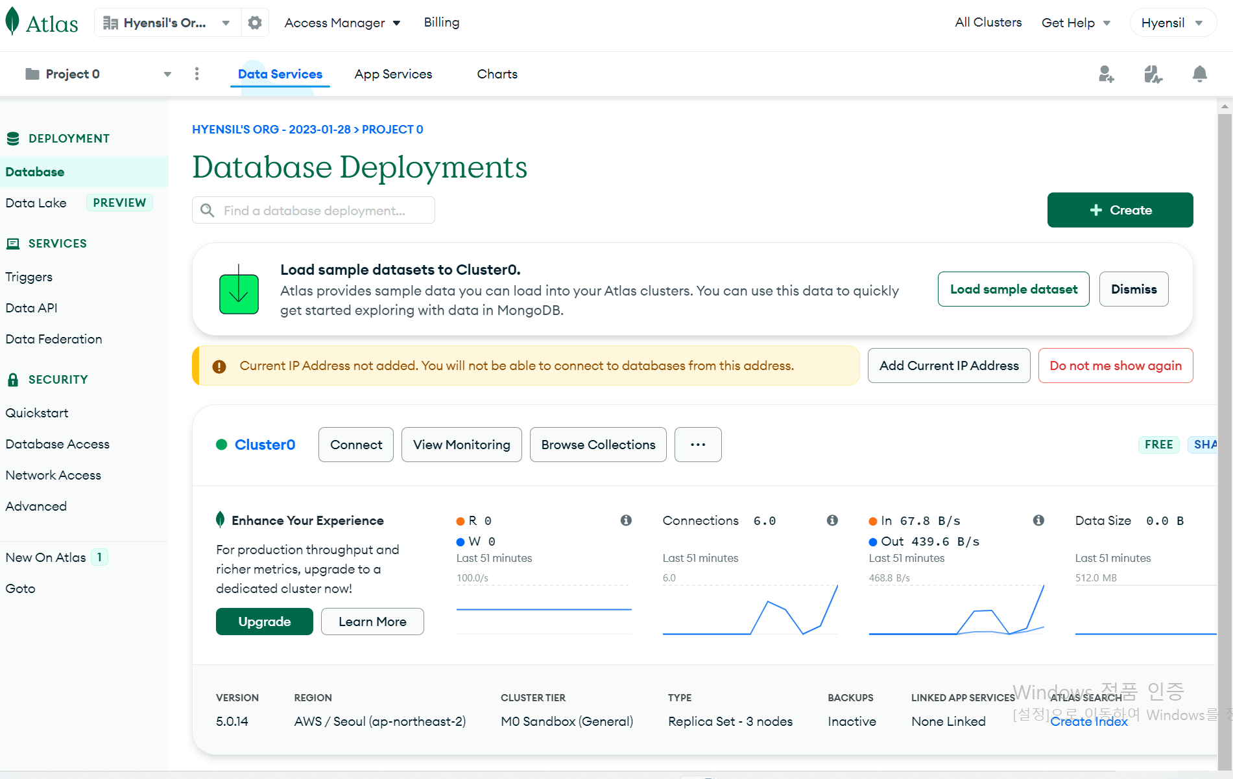Click the Security lock icon
Image resolution: width=1233 pixels, height=779 pixels.
tap(13, 380)
